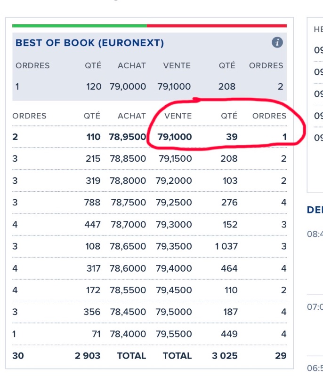Click the 3 025 total ask quantity
The width and height of the screenshot is (323, 376).
click(x=225, y=356)
